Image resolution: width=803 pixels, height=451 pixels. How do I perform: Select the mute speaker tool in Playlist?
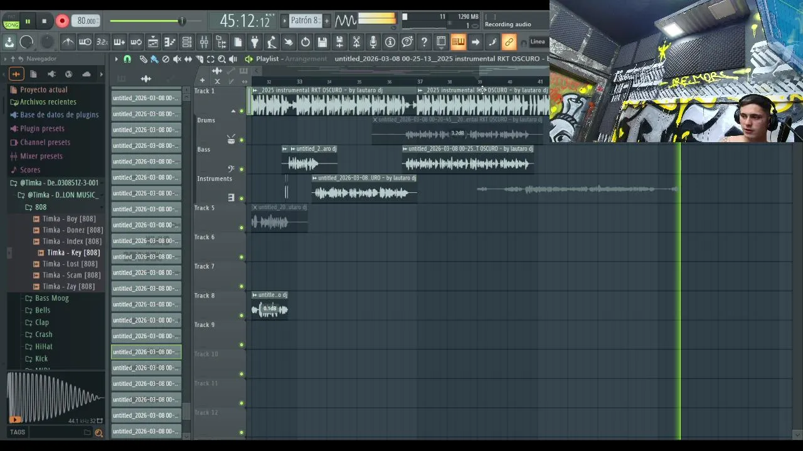(177, 59)
